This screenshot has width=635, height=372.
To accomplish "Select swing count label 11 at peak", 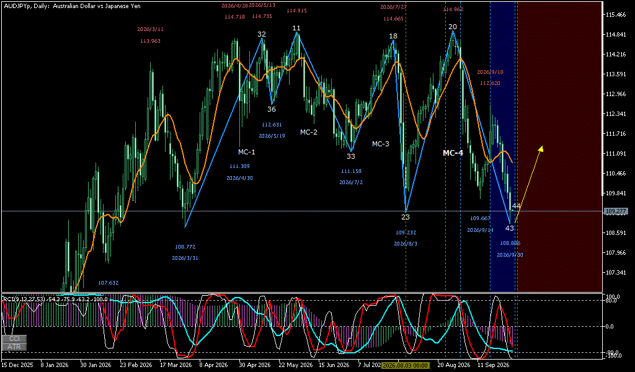I will tap(296, 28).
